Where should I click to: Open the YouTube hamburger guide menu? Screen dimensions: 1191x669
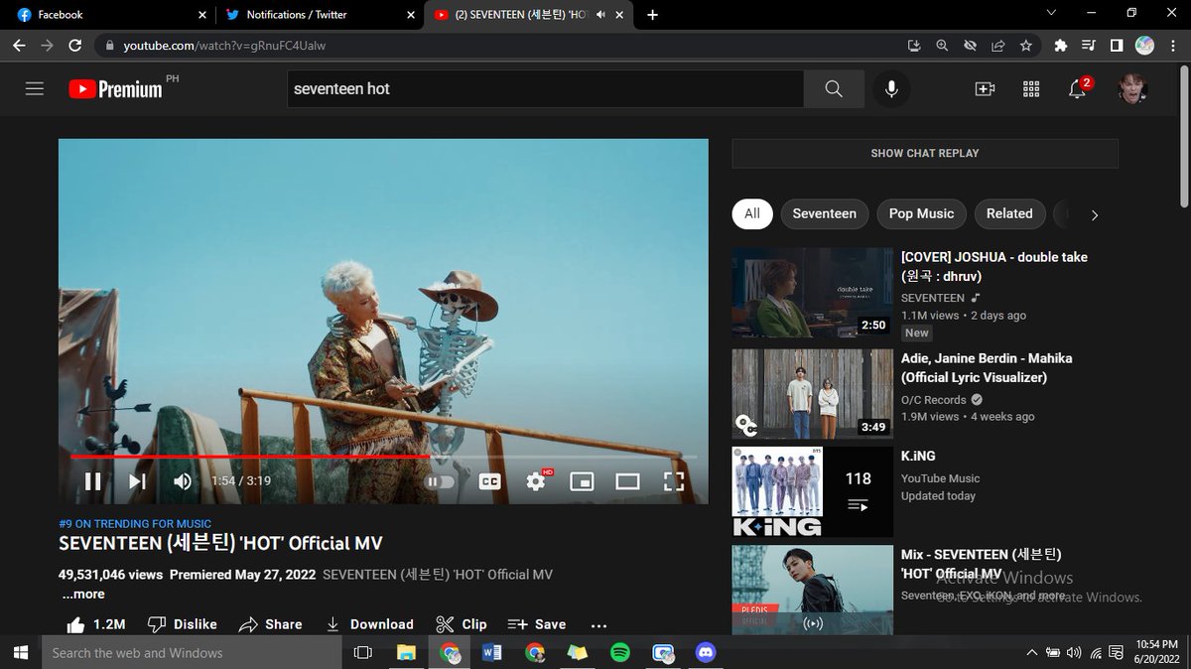pos(35,88)
